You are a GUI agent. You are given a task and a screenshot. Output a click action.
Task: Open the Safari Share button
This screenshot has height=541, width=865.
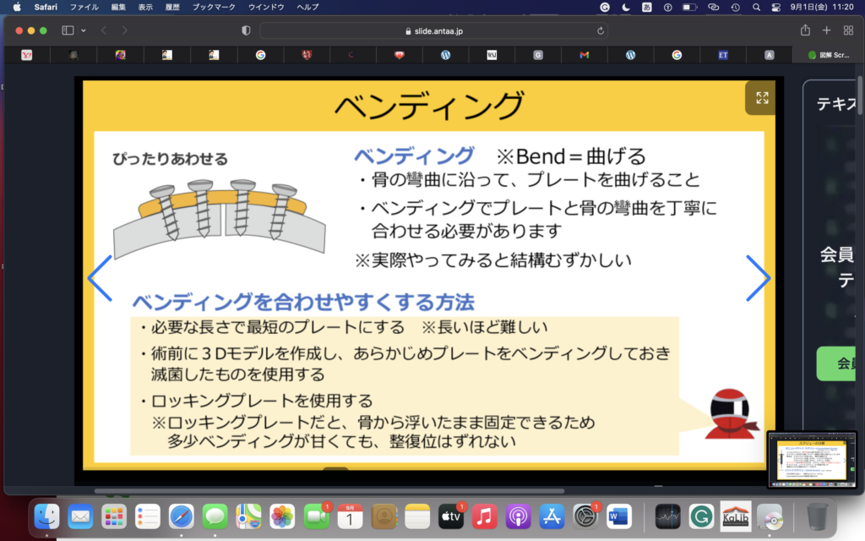[805, 30]
